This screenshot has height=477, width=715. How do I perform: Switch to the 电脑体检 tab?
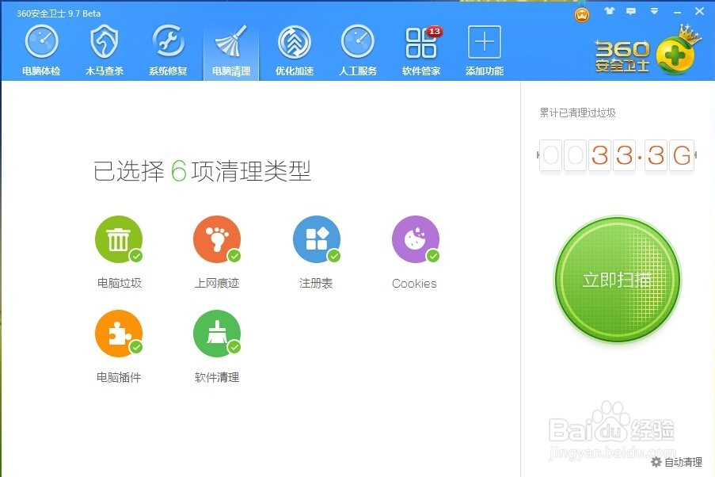(x=40, y=48)
